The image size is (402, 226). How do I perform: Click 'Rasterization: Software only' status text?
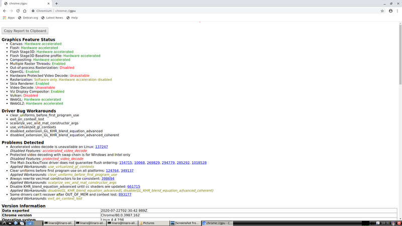pos(61,80)
